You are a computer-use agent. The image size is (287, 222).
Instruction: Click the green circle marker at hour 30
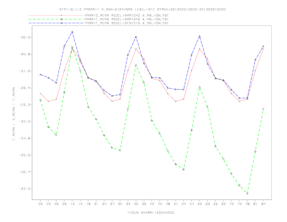120,150
